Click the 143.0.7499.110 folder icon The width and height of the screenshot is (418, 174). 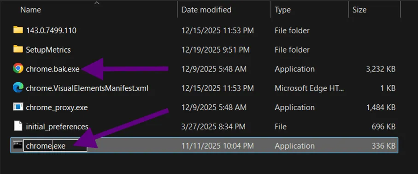[x=18, y=30]
